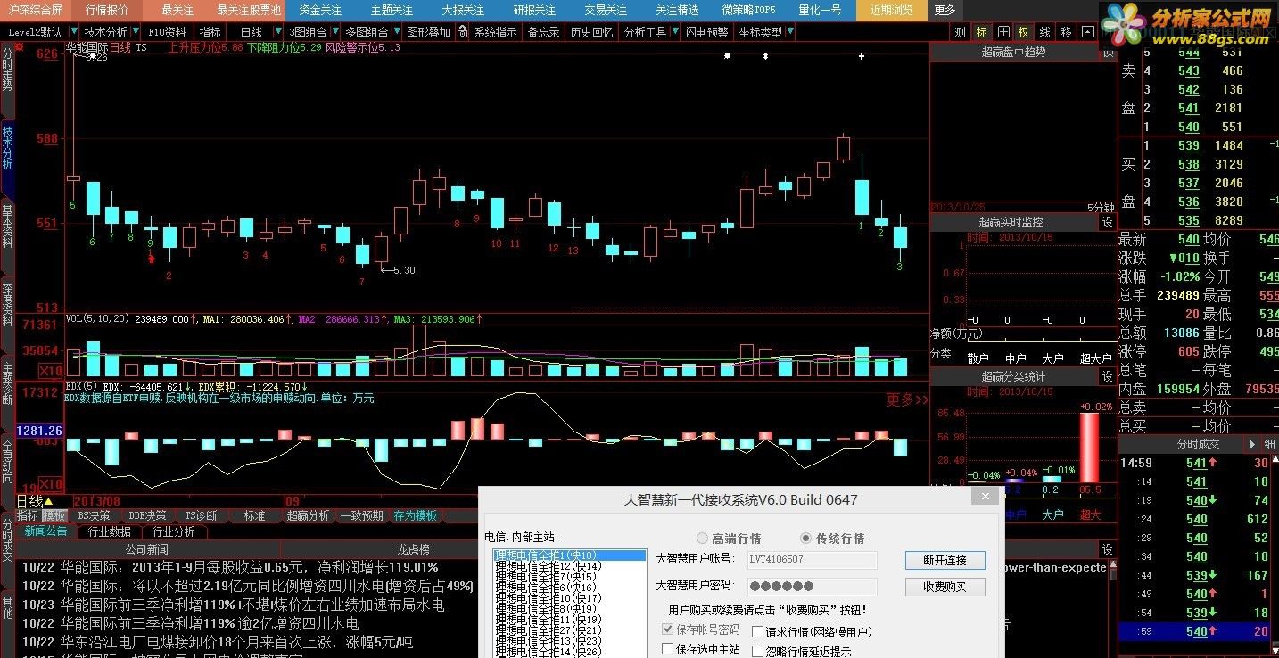Open the 沪深综合屏 top tab
Screen dimensions: 1279x658
tap(36, 10)
